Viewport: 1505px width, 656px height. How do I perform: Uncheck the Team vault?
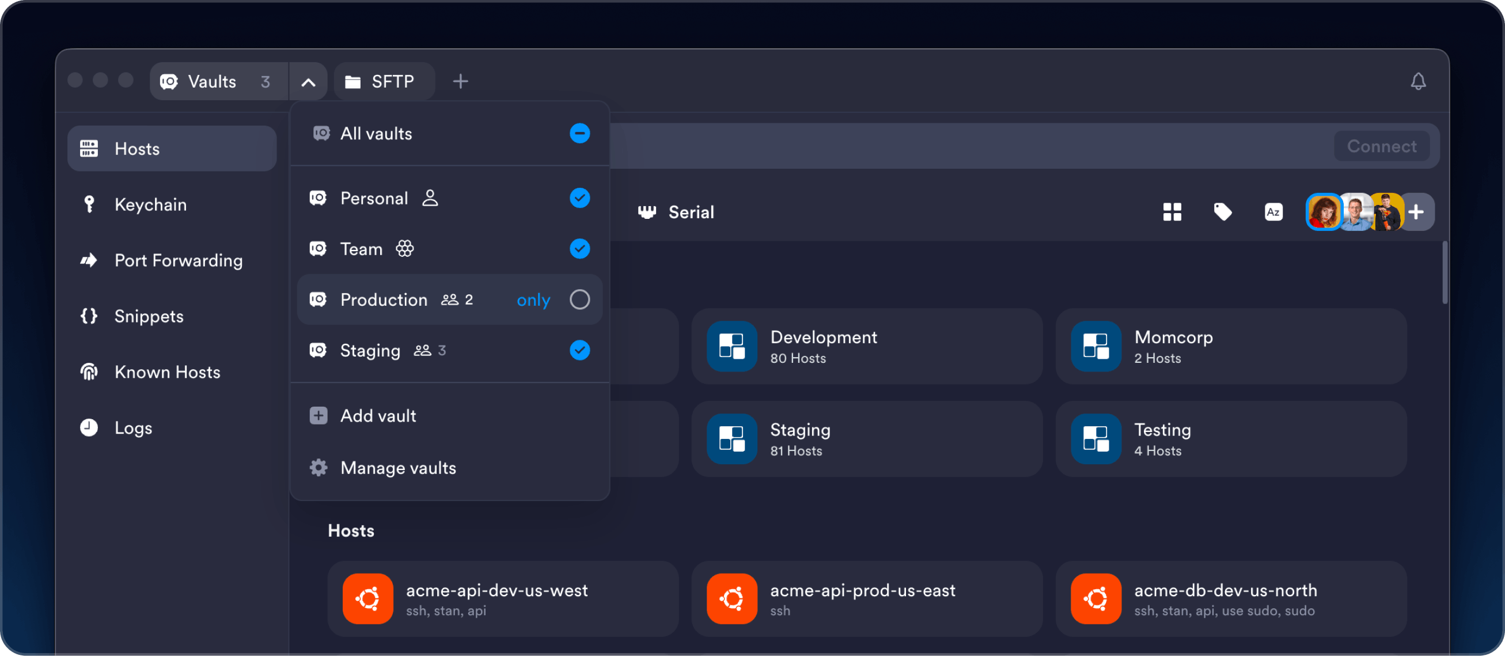(x=579, y=249)
